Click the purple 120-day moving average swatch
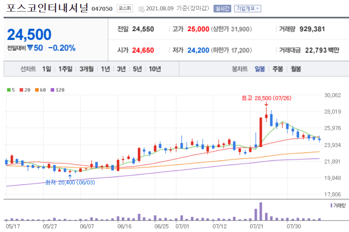 tap(52, 90)
